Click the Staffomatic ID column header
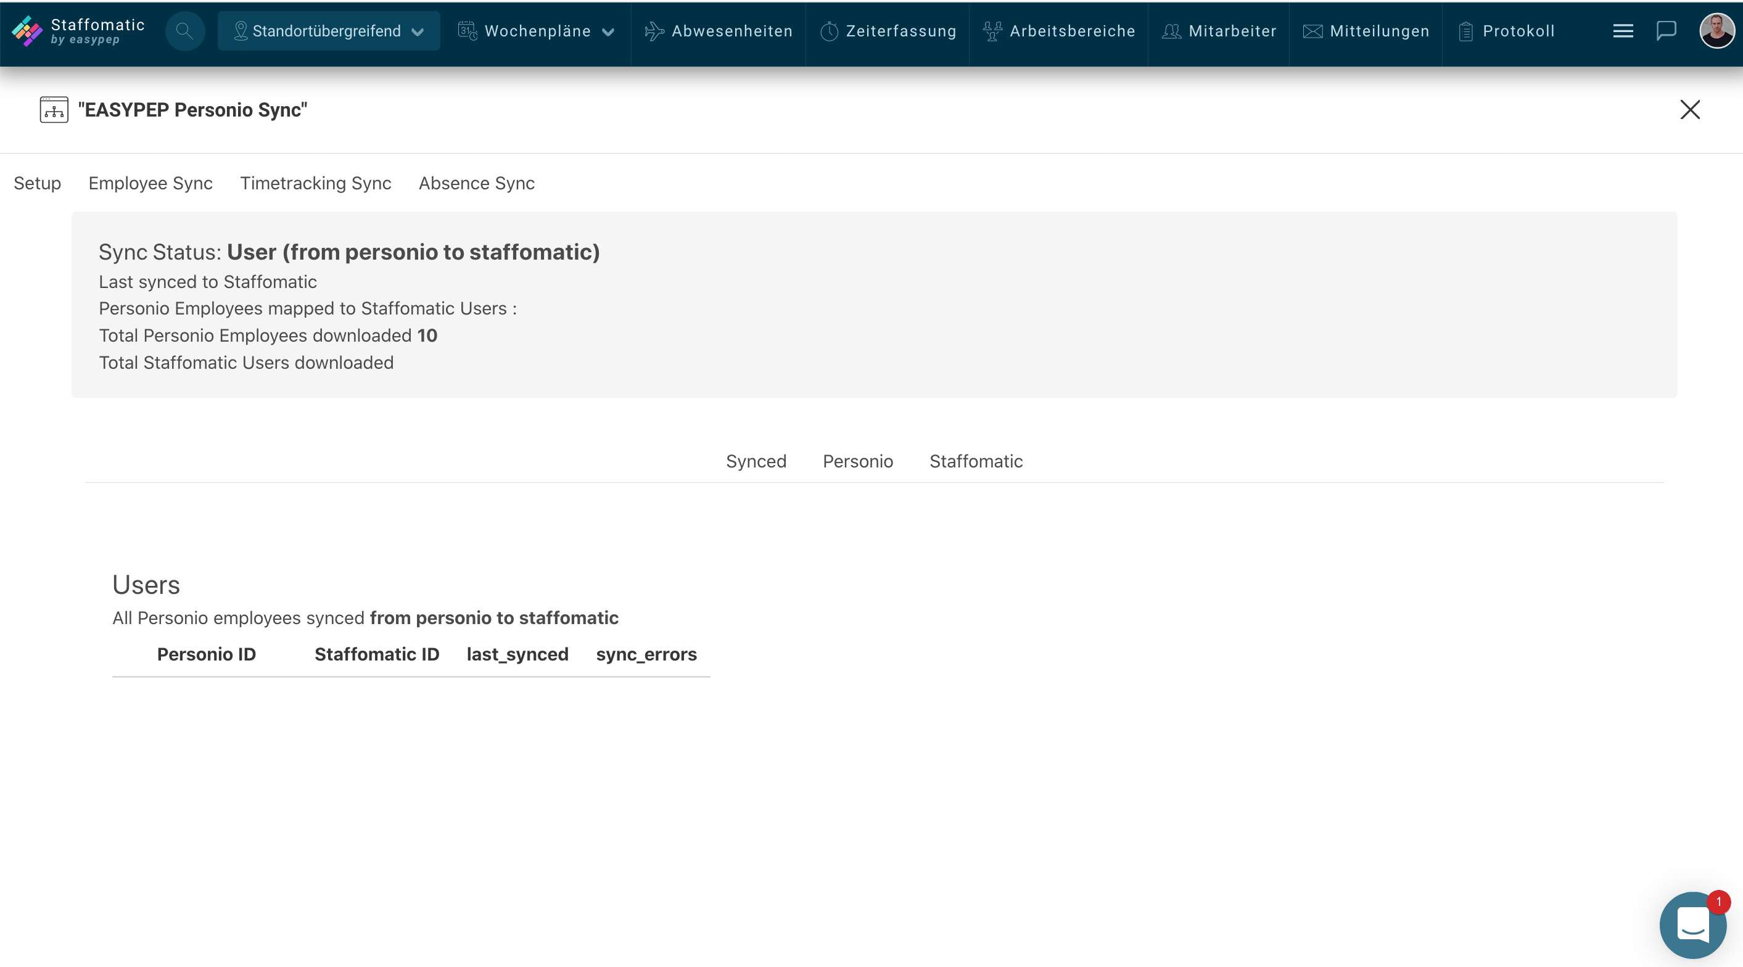Viewport: 1743px width, 967px height. [x=377, y=654]
